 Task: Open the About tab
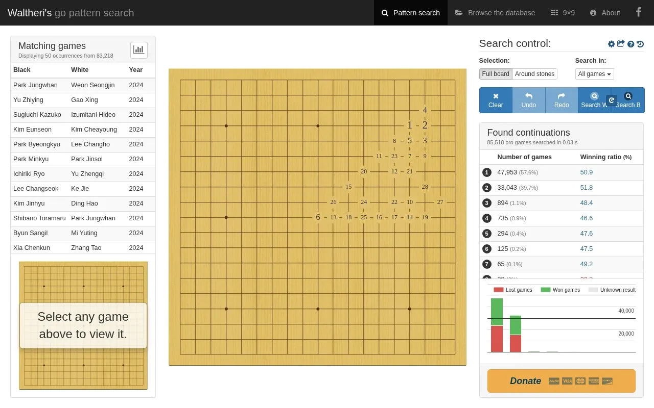605,13
